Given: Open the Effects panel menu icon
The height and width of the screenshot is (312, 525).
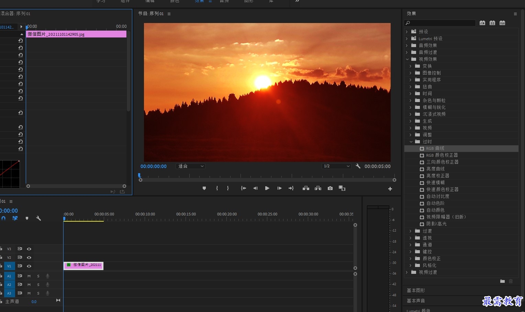Looking at the screenshot, I should [515, 14].
